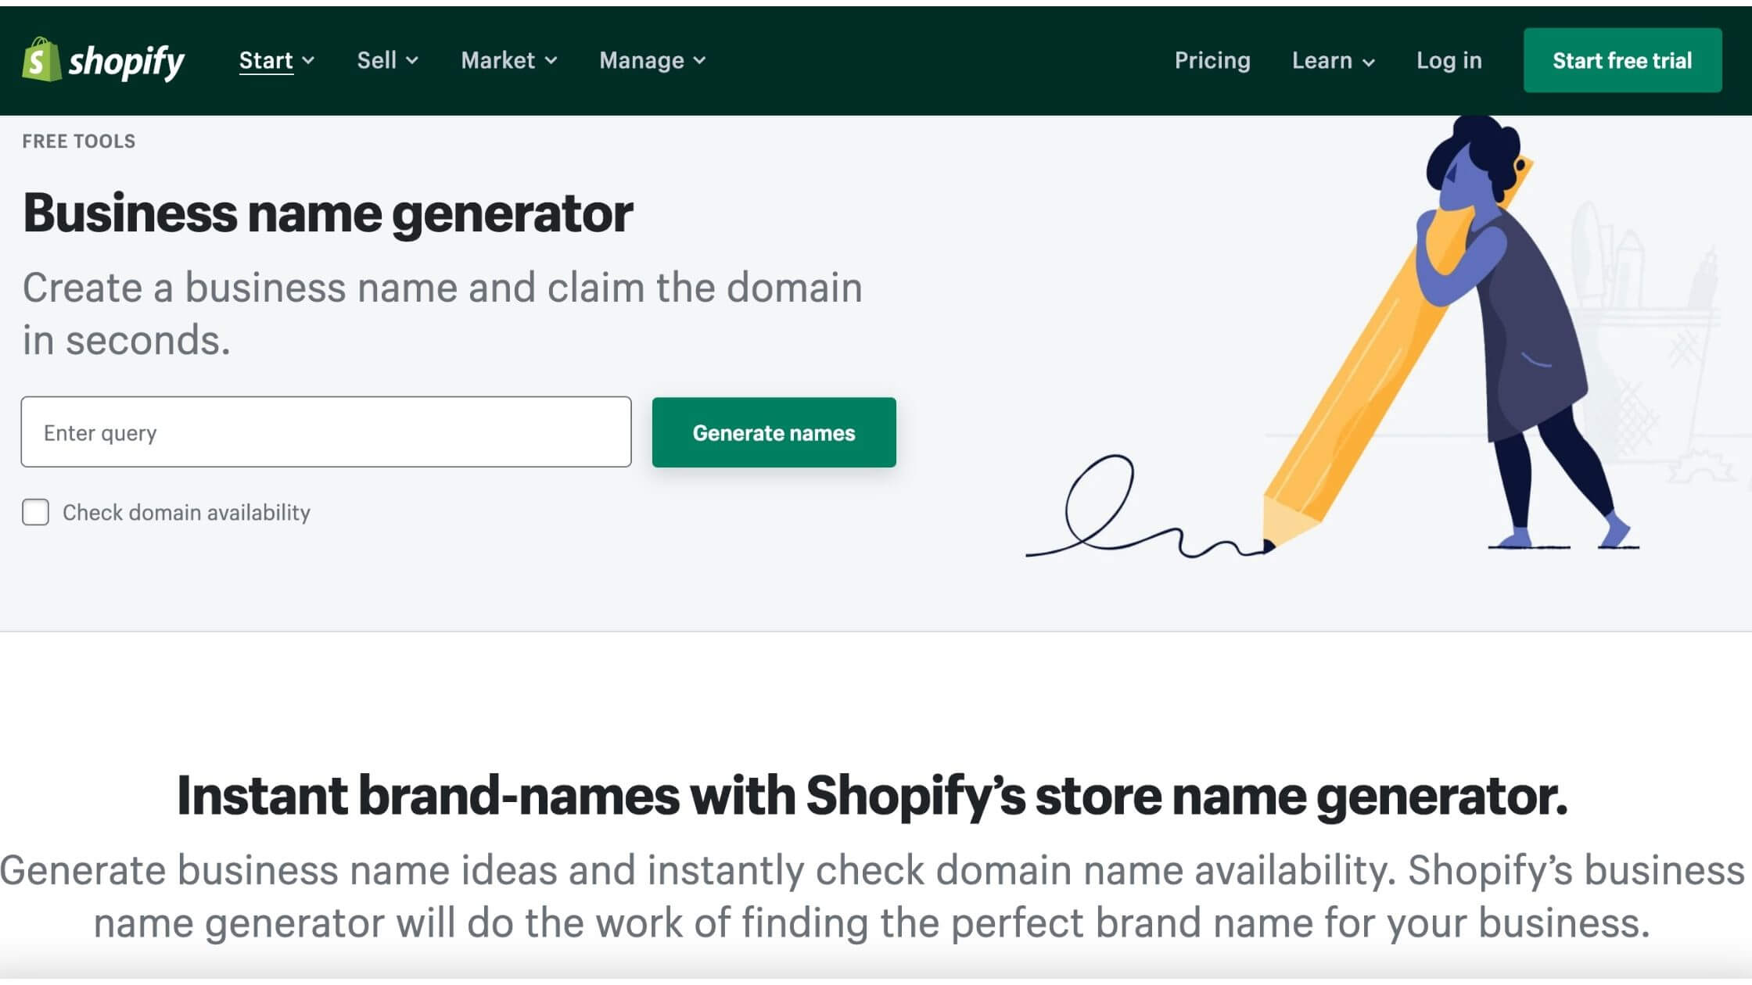Click the Generate names button
This screenshot has width=1752, height=985.
pos(774,432)
